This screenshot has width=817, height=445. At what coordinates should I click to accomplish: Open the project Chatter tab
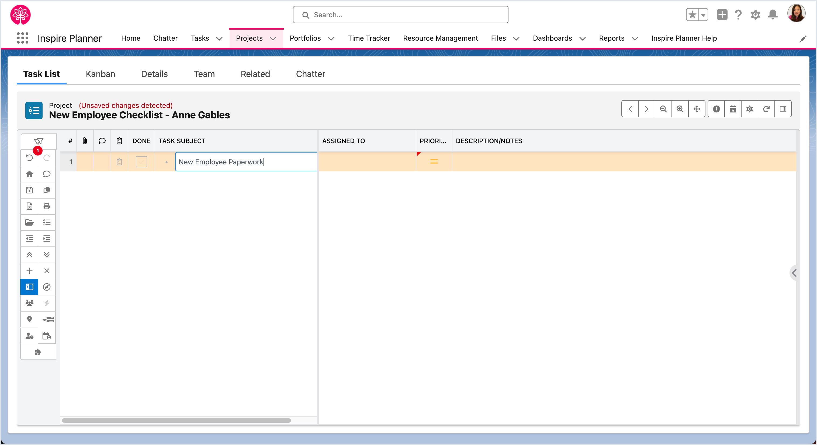click(310, 74)
